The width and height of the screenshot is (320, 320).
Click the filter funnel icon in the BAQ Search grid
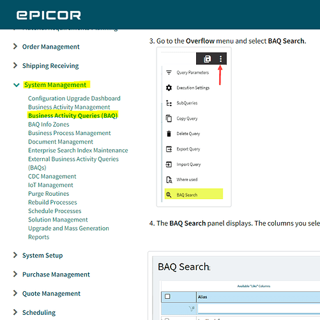pos(192,308)
